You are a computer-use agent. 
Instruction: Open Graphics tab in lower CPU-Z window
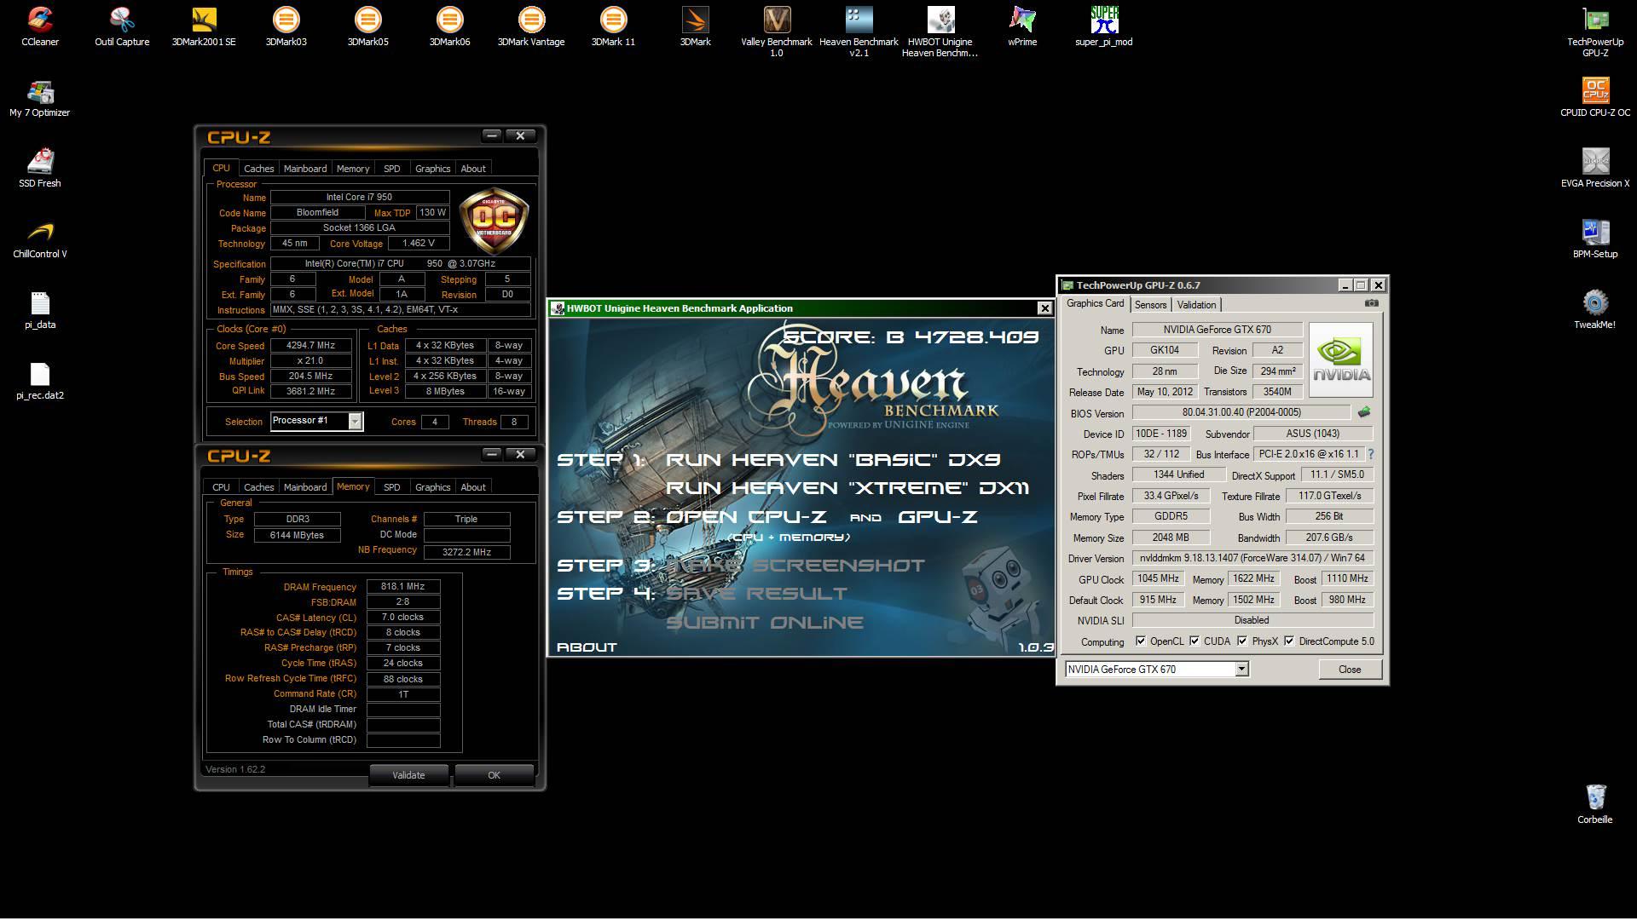click(x=432, y=487)
